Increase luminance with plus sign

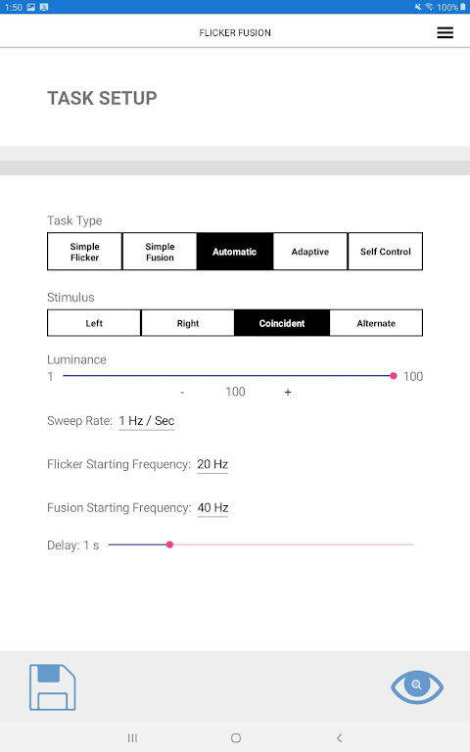(288, 393)
